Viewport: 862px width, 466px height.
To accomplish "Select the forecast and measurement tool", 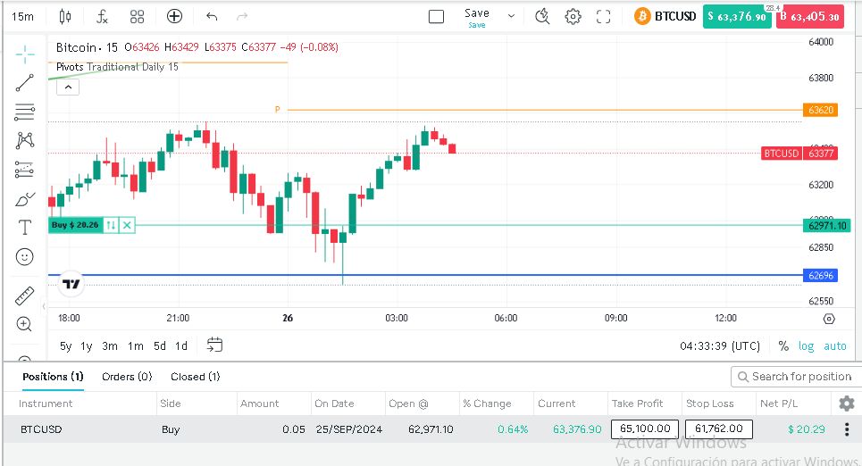I will click(x=25, y=170).
